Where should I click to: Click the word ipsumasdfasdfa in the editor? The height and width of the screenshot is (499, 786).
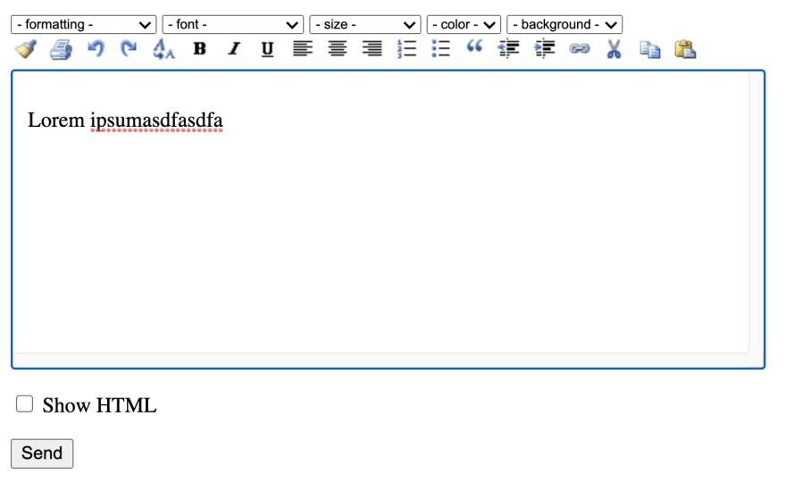click(x=156, y=121)
